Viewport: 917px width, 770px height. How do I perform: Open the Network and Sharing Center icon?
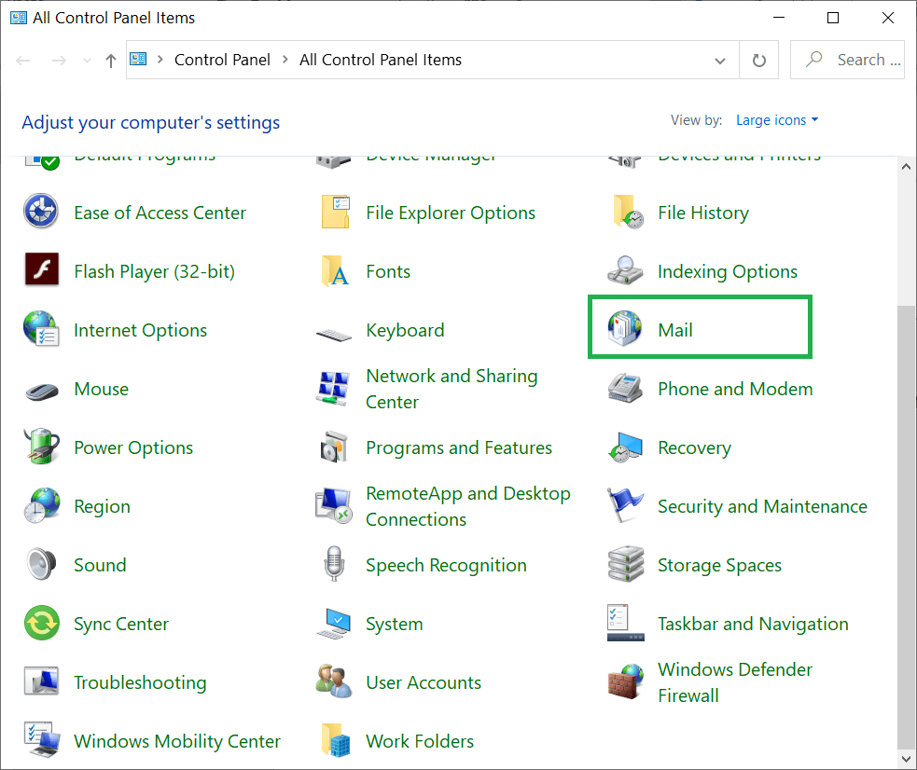333,388
